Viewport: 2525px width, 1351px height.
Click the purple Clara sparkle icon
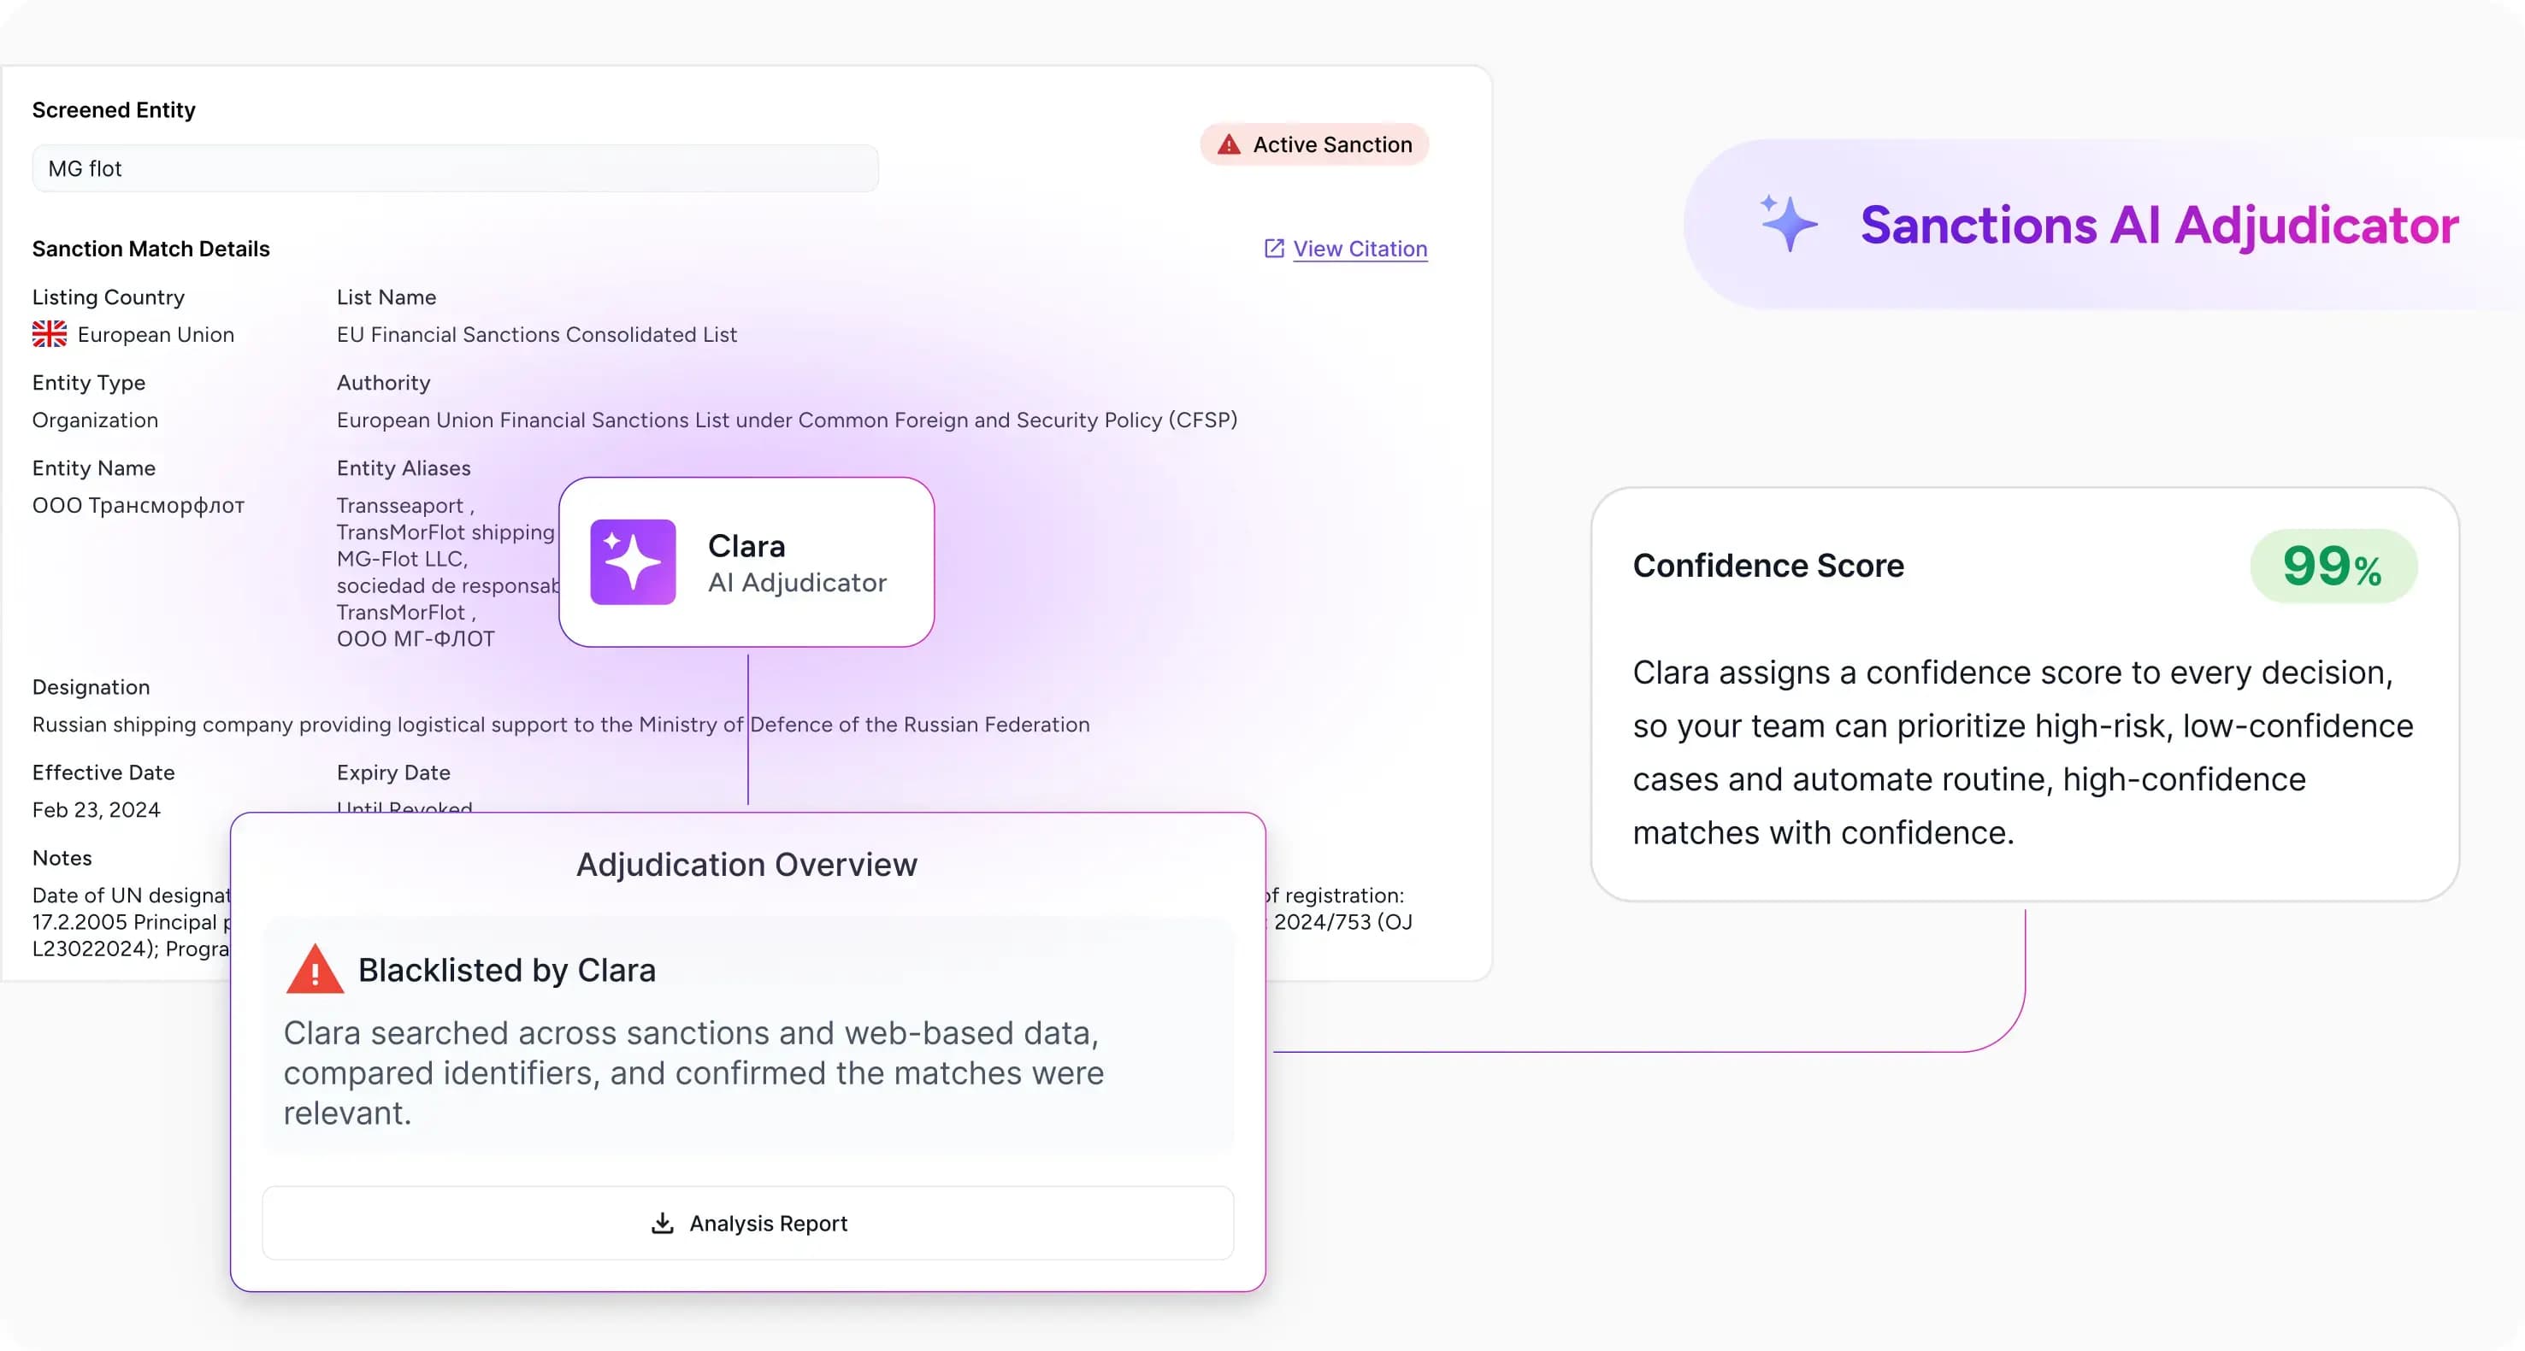coord(632,562)
